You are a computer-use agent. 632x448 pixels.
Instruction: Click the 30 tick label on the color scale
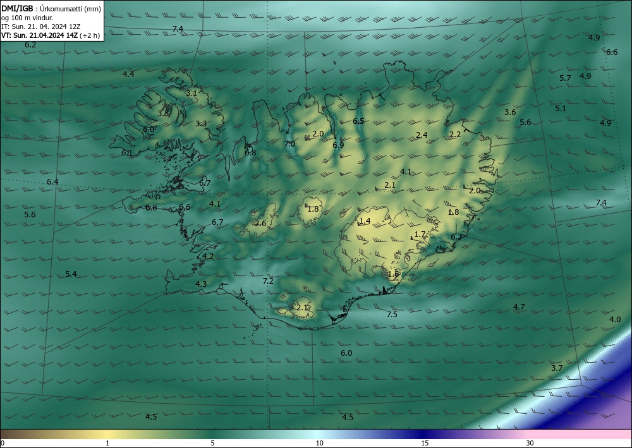pos(530,443)
